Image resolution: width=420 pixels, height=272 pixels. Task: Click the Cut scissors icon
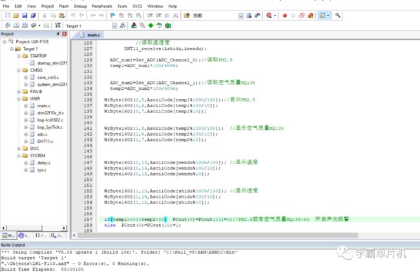coord(45,16)
